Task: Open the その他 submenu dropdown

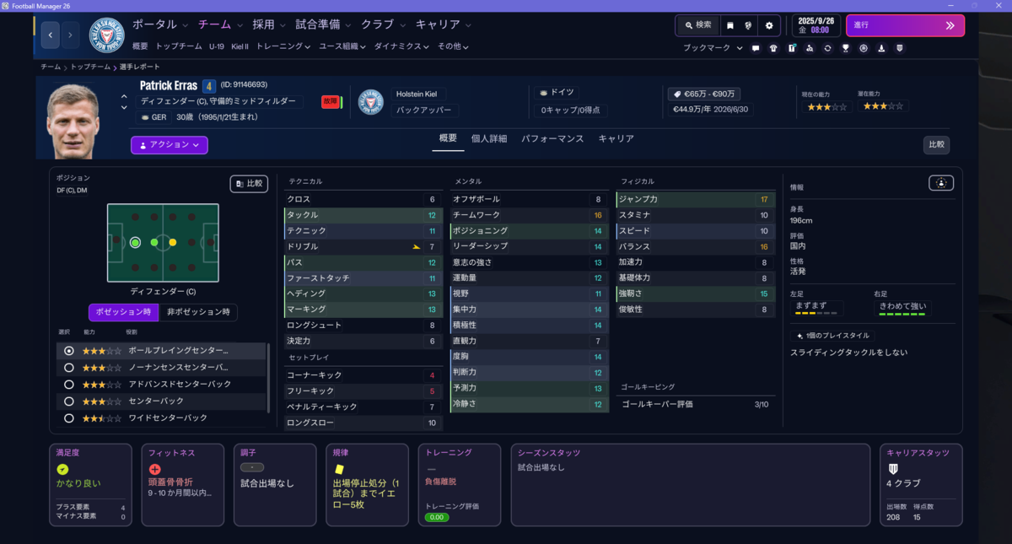Action: 453,46
